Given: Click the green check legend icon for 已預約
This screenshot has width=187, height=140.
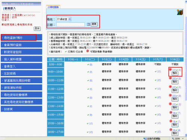Looking at the screenshot, I should [x=66, y=52].
